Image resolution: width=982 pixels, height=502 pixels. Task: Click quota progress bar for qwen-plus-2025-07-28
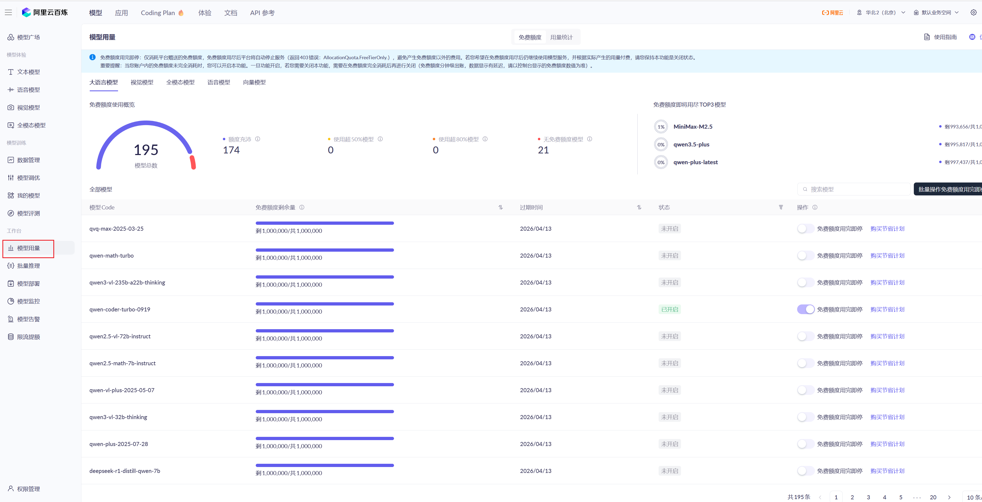tap(324, 438)
